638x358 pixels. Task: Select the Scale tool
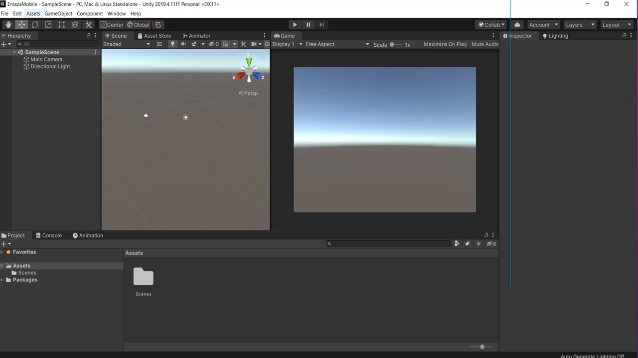coord(48,25)
